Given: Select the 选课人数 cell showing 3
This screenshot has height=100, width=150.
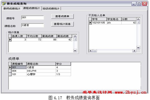Looking at the screenshot, I should [x=19, y=40].
